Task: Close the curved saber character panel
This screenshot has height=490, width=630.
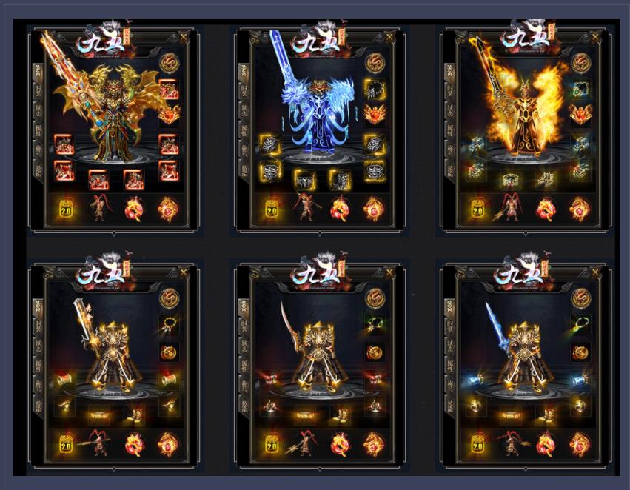Action: point(389,273)
